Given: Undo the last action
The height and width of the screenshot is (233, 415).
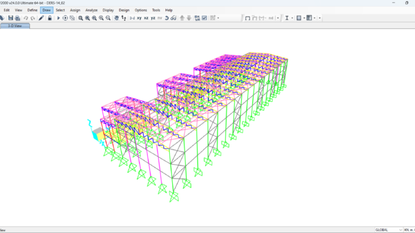Looking at the screenshot, I should click(26, 18).
